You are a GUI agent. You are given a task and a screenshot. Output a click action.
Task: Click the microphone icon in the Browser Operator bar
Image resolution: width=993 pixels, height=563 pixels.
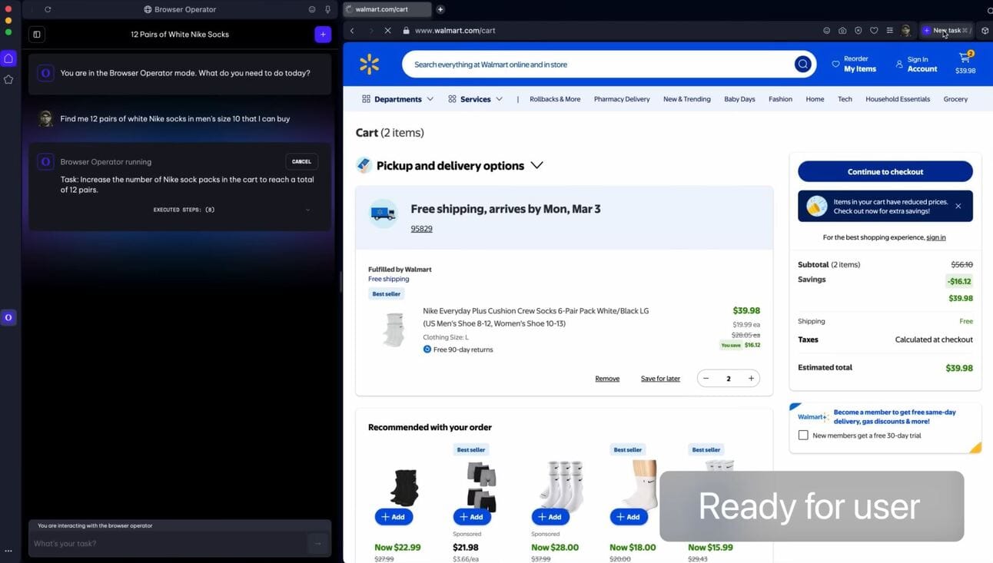click(x=327, y=9)
